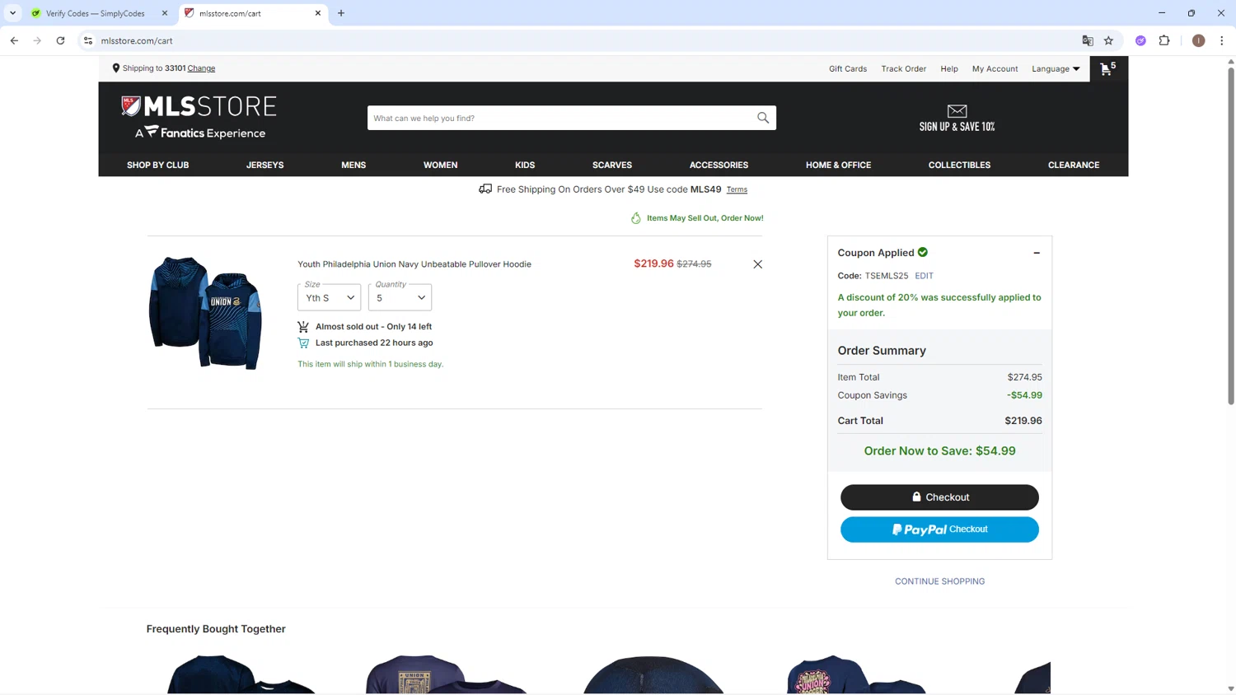The image size is (1236, 695).
Task: Click the purple extension icon in toolbar
Action: pos(1140,40)
